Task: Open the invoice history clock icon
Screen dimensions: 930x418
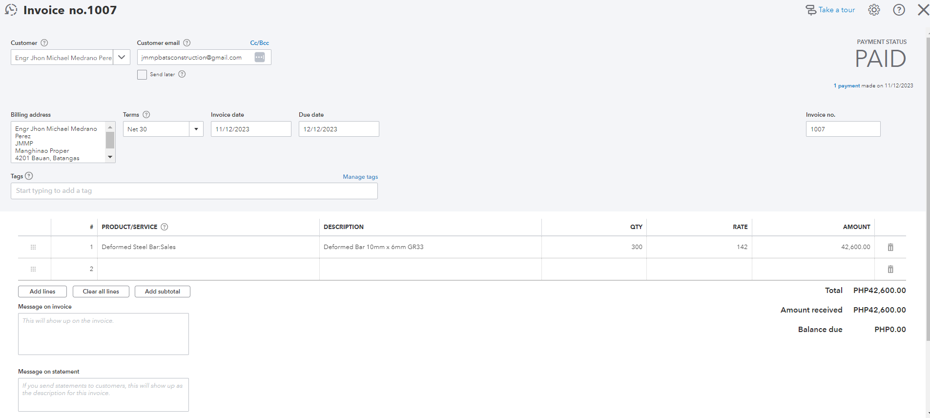Action: point(11,10)
